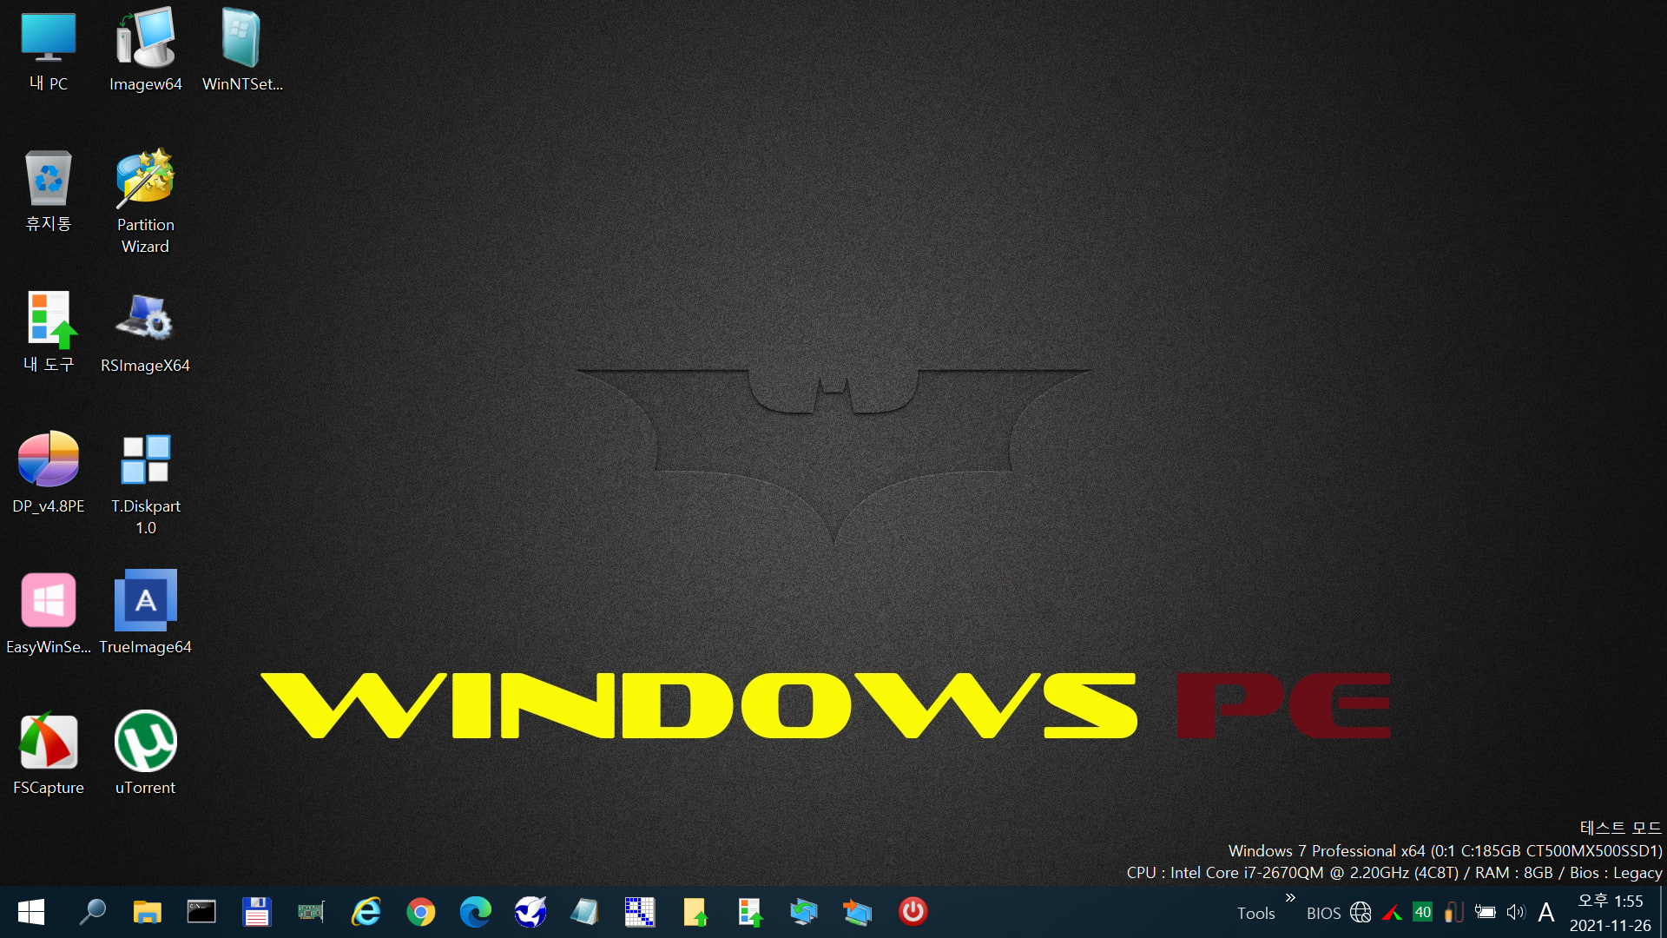Select the 내 도구 desktop icon
Image resolution: width=1667 pixels, height=938 pixels.
click(49, 331)
